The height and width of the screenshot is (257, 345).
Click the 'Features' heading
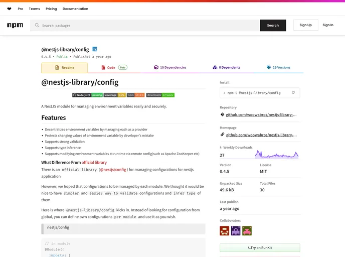coord(54,117)
